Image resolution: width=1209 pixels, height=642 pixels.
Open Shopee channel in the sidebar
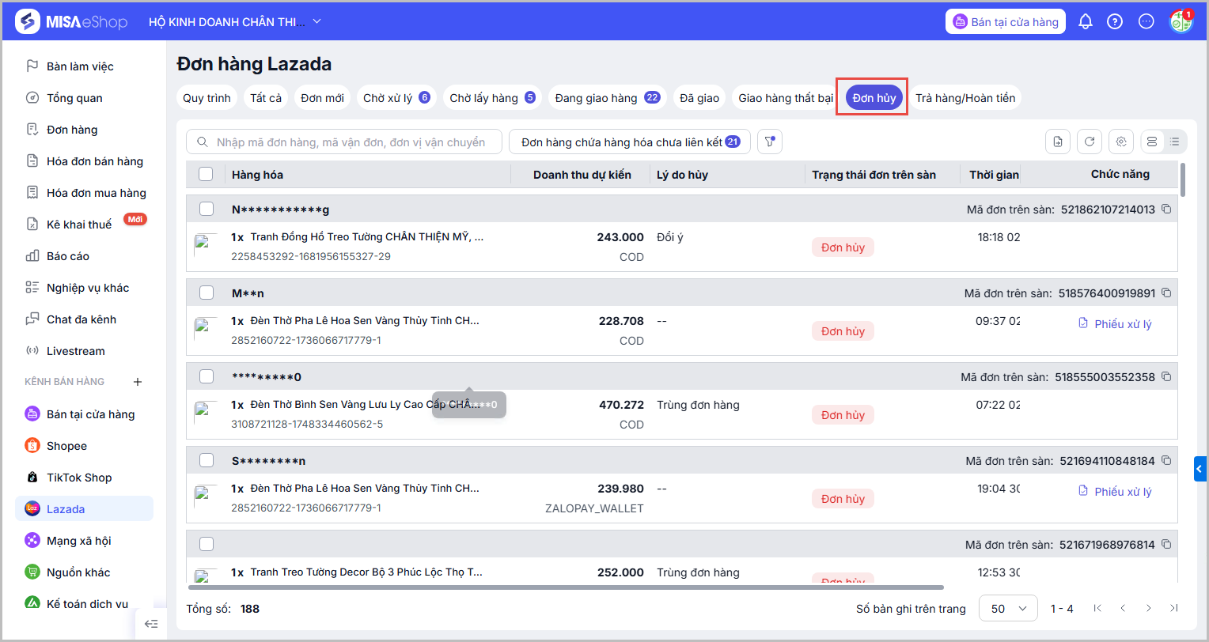click(84, 446)
